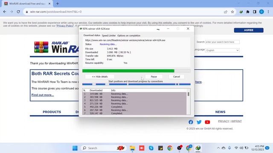Open the NEWS menu item
The image size is (273, 153).
(220, 112)
